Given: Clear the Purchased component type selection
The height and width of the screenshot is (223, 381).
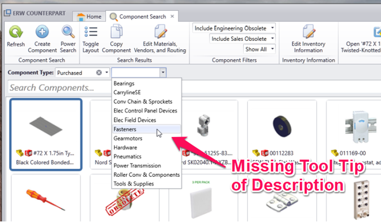Looking at the screenshot, I should coord(98,73).
